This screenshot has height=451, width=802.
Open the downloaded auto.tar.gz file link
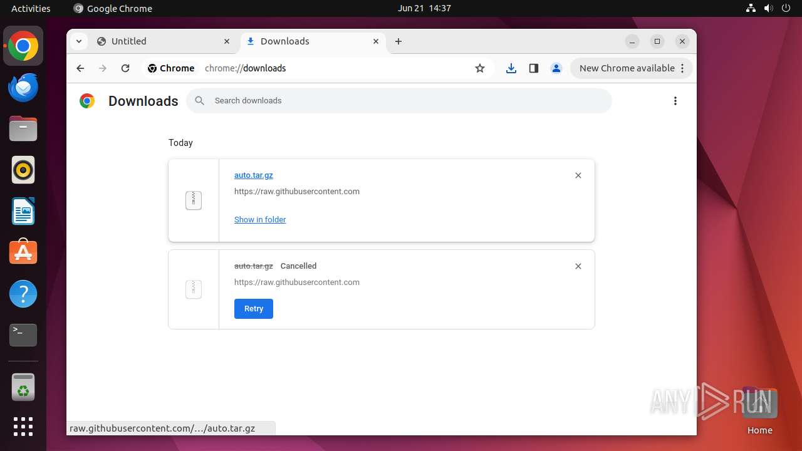coord(254,175)
